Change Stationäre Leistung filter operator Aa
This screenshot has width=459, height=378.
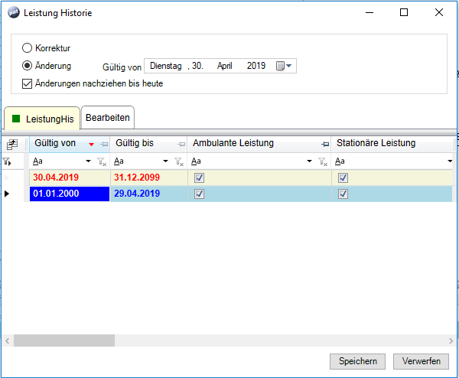[x=340, y=161]
